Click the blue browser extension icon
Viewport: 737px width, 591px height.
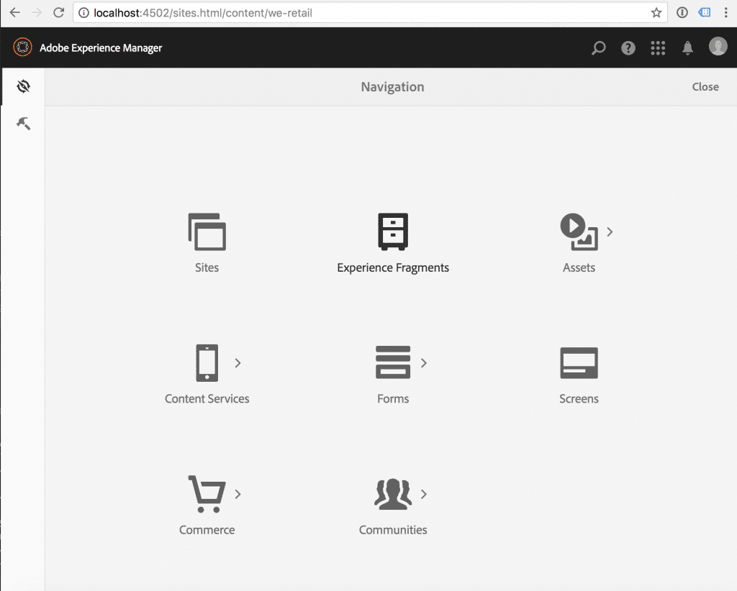(704, 13)
